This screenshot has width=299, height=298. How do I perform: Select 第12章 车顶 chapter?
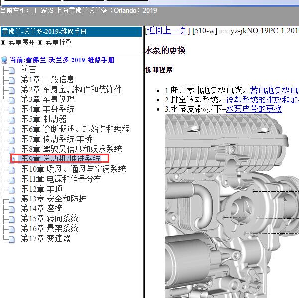(42, 189)
